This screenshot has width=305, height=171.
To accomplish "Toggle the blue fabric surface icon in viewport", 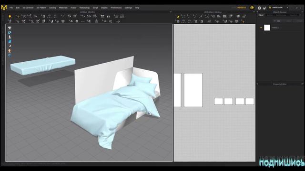I will [10, 41].
